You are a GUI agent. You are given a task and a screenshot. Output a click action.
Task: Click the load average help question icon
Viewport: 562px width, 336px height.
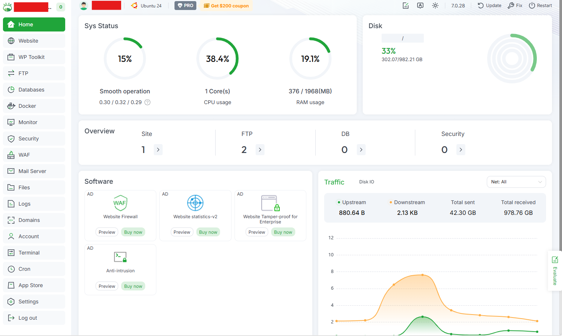[x=147, y=102]
